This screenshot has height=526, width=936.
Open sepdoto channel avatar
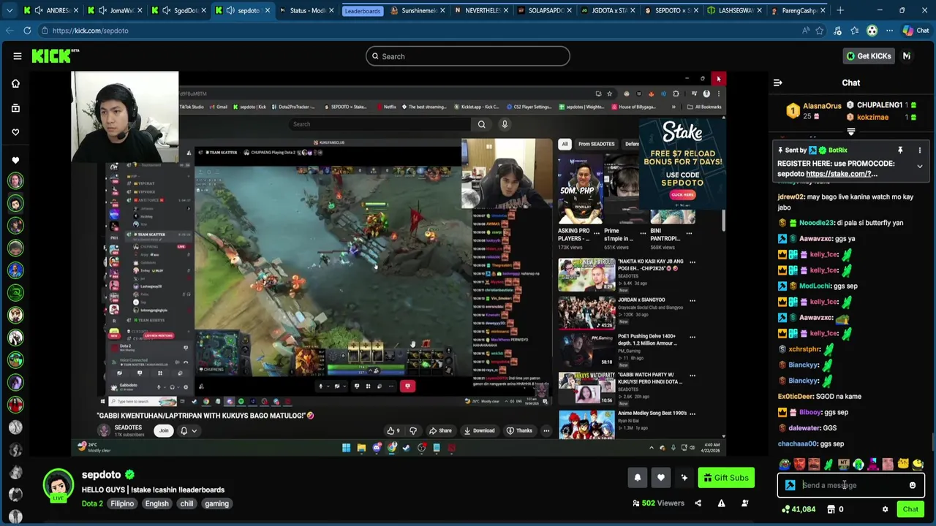(58, 486)
